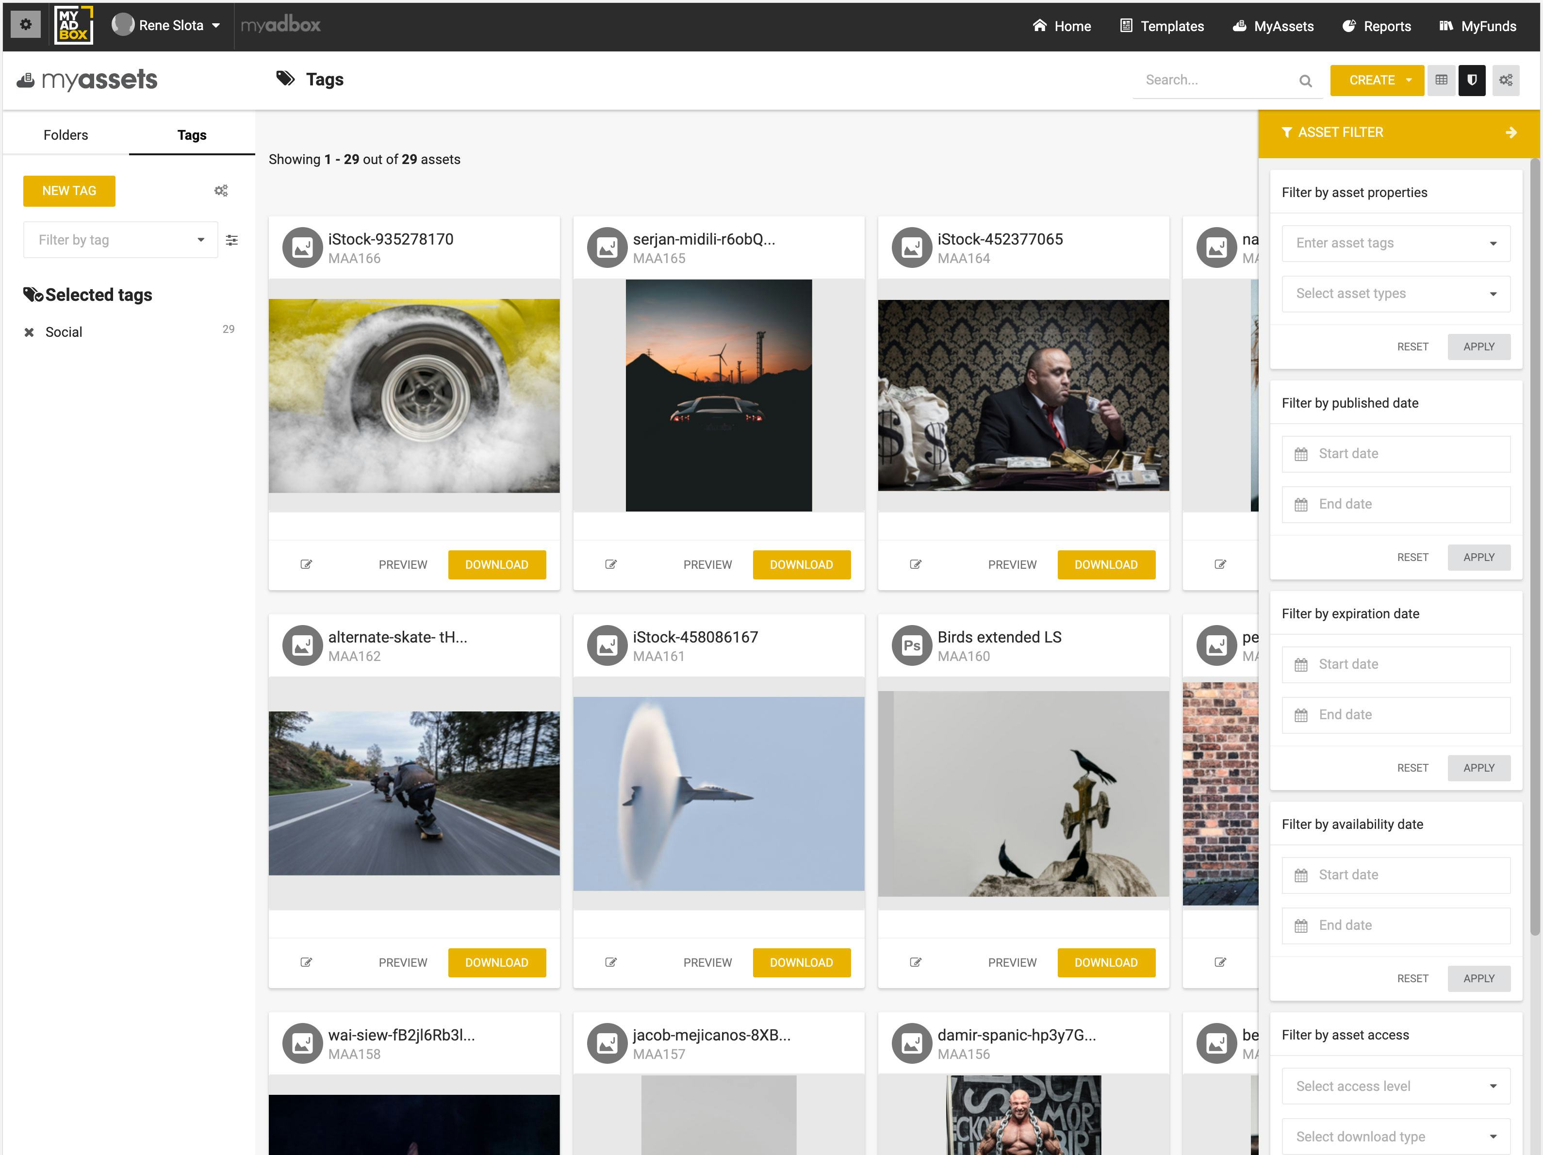Switch to table grid view icon
Viewport: 1543px width, 1155px height.
point(1441,80)
